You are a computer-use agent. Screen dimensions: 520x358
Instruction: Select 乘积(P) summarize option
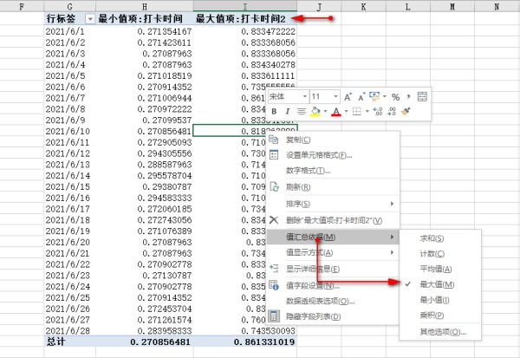click(x=440, y=316)
